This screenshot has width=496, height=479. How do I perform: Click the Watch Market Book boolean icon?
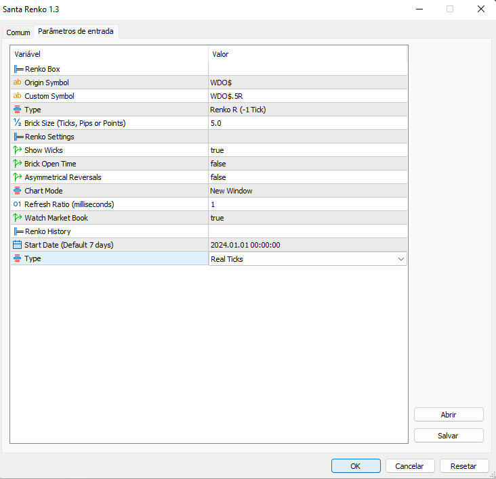tap(18, 218)
